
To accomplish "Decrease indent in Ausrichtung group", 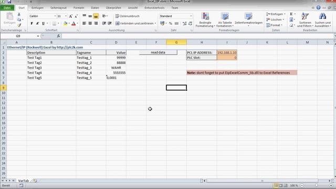I will coord(104,23).
